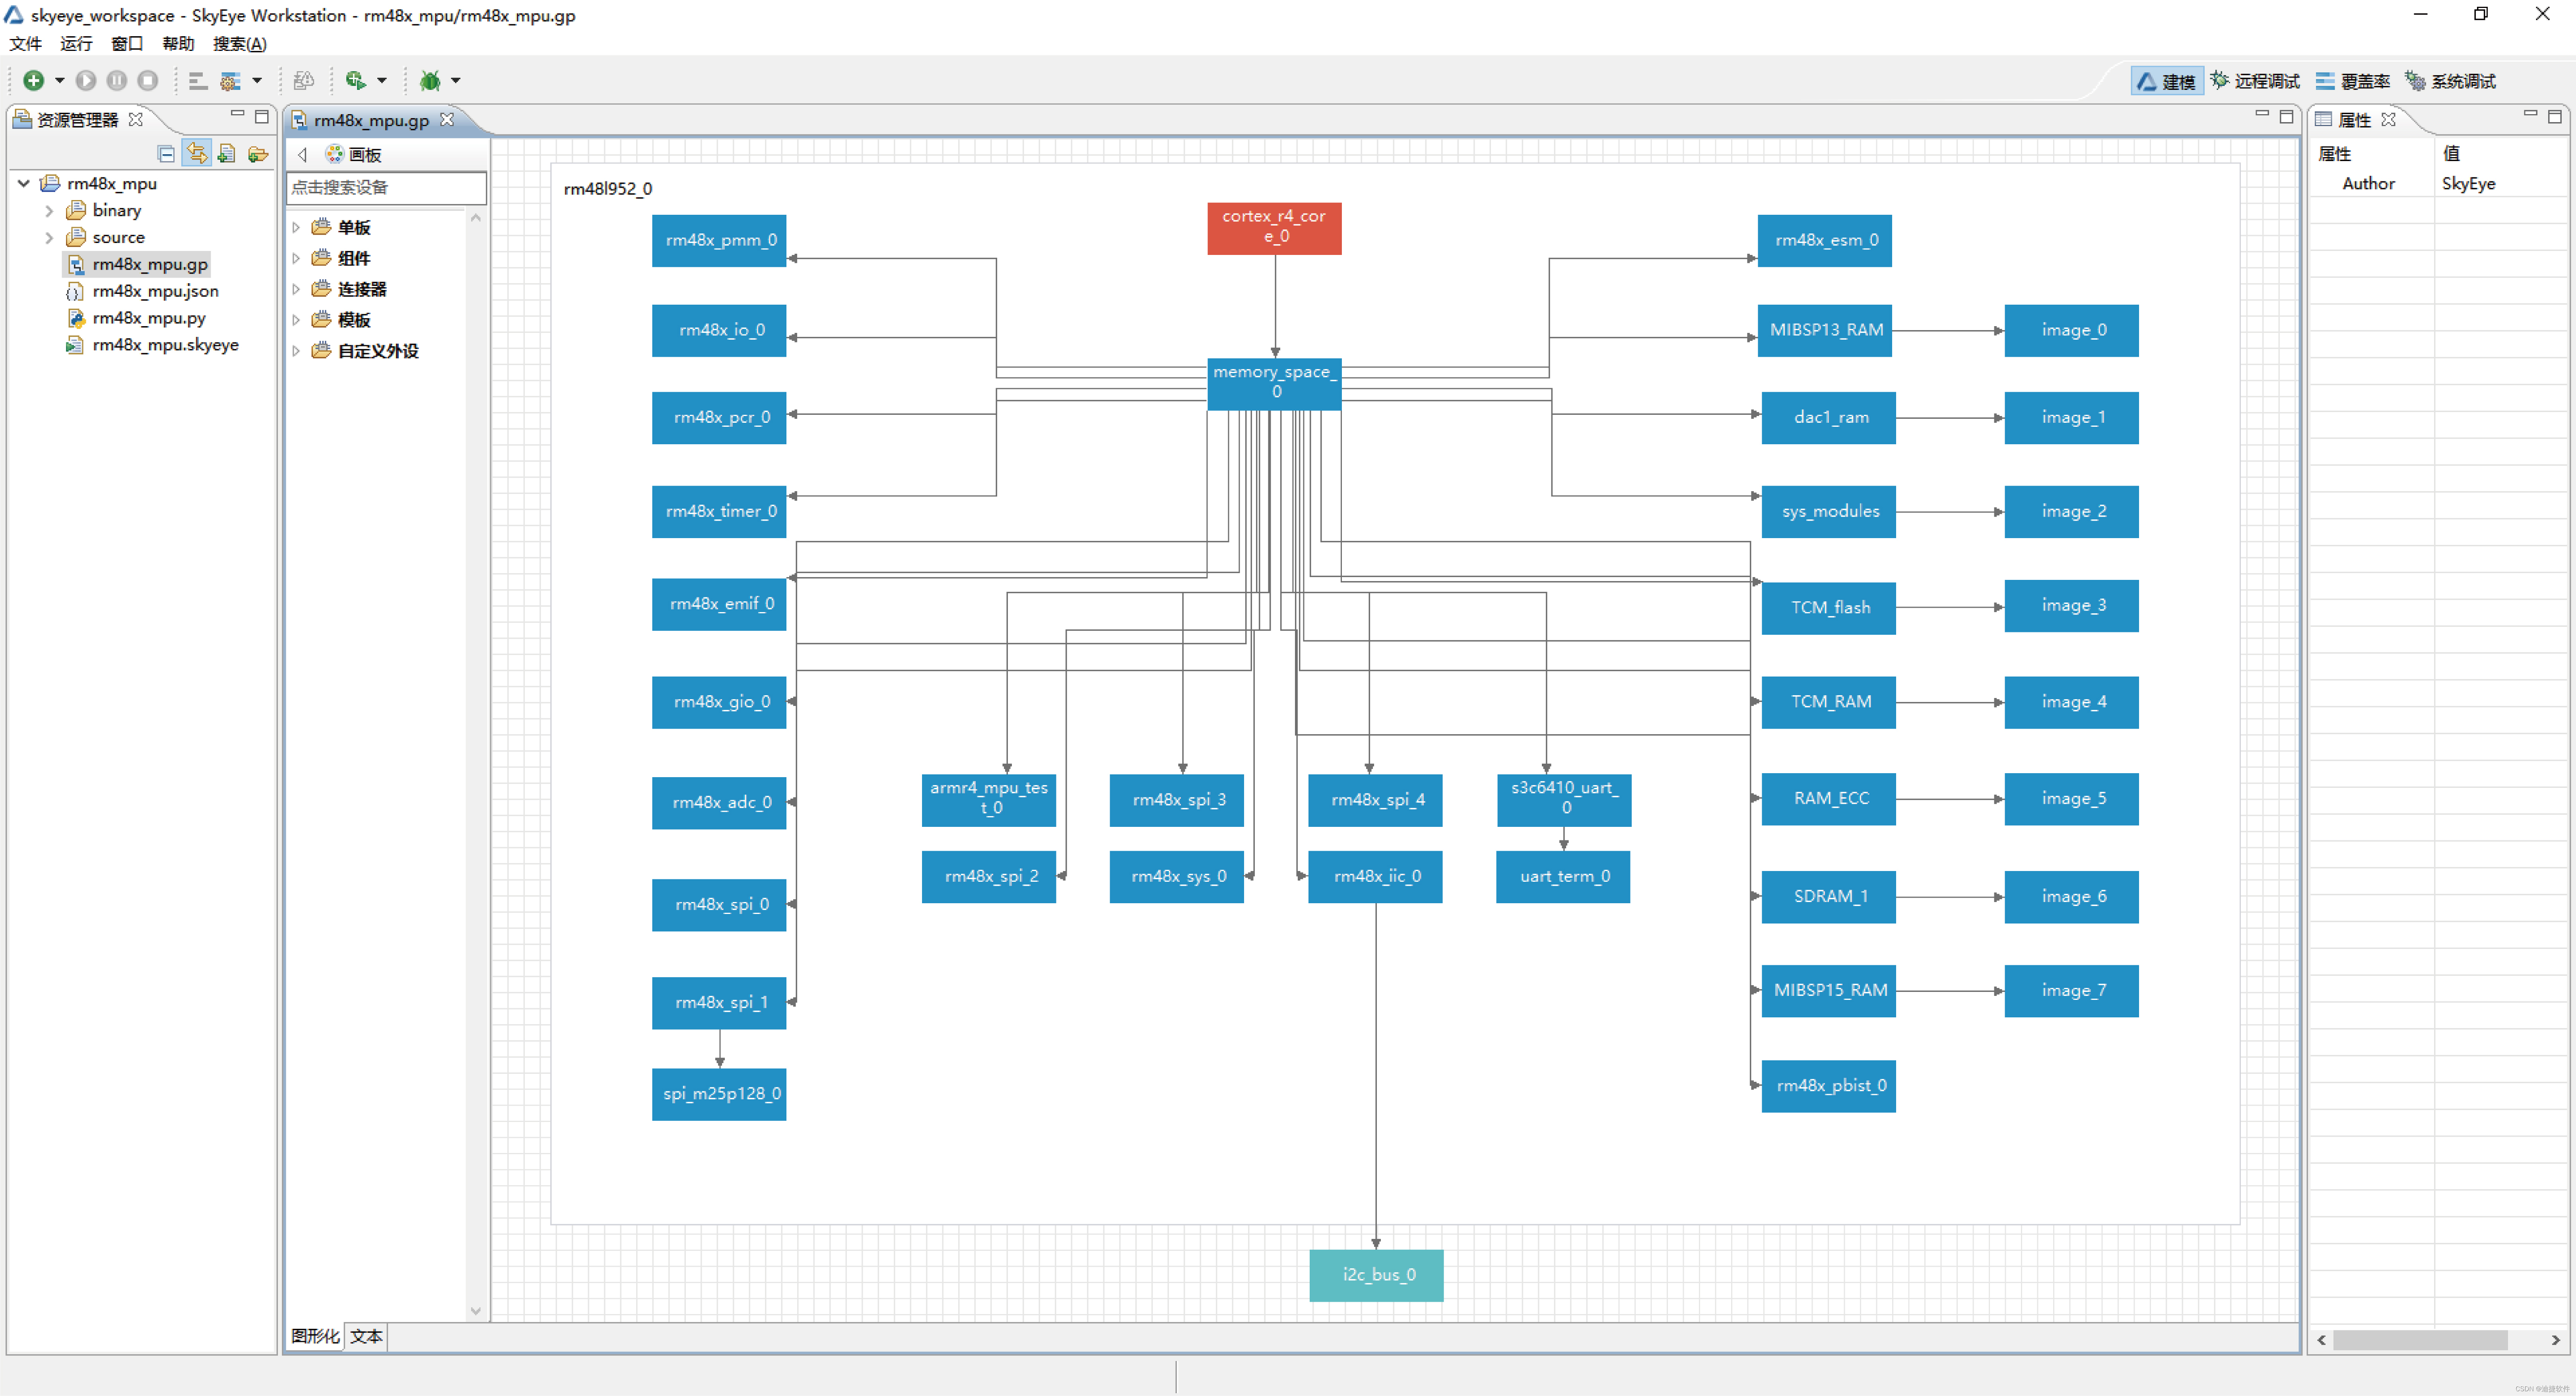Select the teal i2c_bus_0 node
This screenshot has height=1396, width=2576.
tap(1377, 1275)
